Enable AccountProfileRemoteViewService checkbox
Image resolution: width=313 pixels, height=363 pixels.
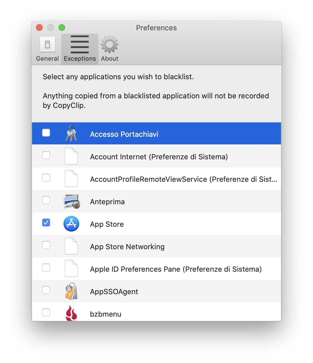[x=46, y=178]
